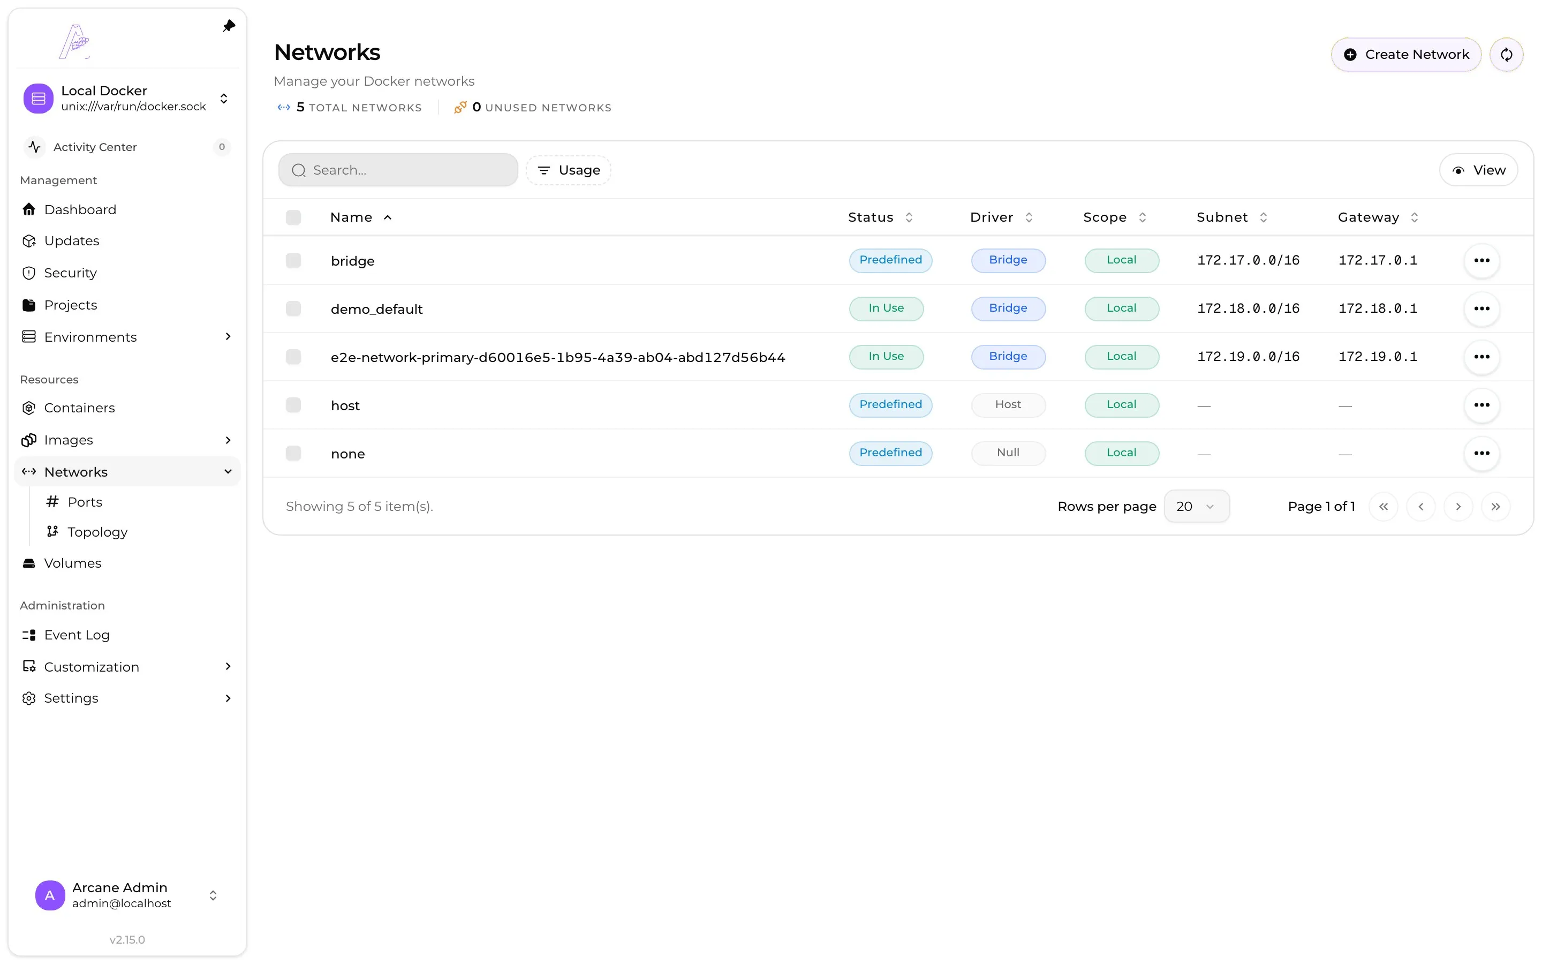Open actions menu for bridge row
Viewport: 1542px width, 964px height.
coord(1481,260)
